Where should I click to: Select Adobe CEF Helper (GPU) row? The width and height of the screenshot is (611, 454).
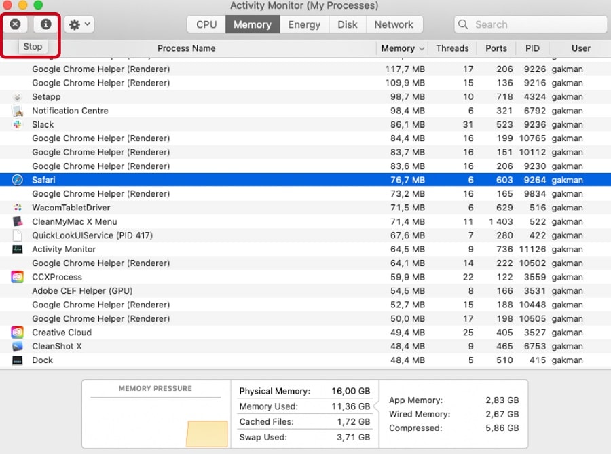(305, 291)
